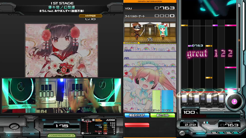The width and height of the screenshot is (246, 138).
Task: Hit the white key nearest the turntable
Action: pos(221,99)
